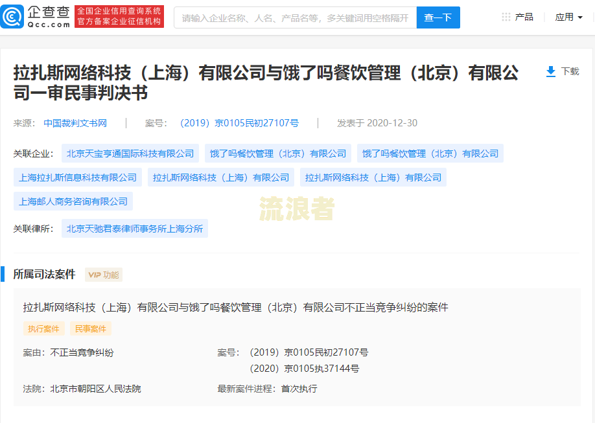Select case number (2020)京0105执37144号
This screenshot has height=423, width=595.
[x=305, y=369]
